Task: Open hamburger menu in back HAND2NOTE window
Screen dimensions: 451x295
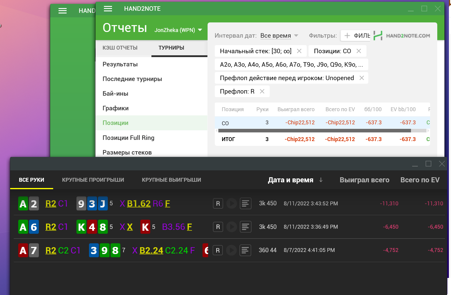Action: [x=62, y=11]
